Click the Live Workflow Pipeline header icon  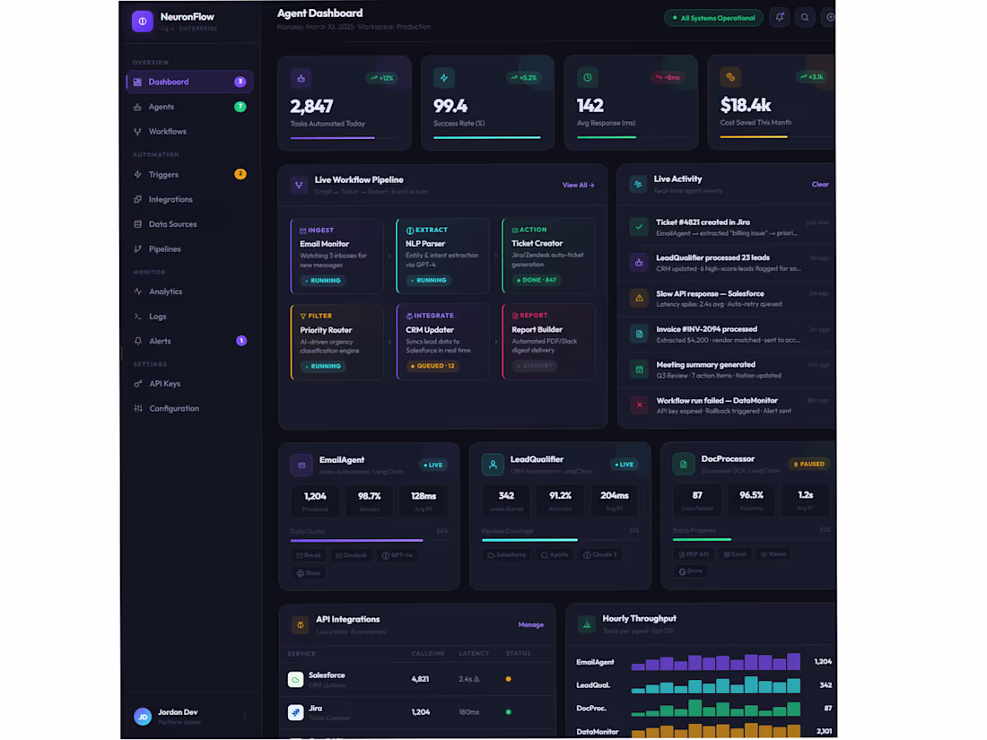click(x=299, y=185)
